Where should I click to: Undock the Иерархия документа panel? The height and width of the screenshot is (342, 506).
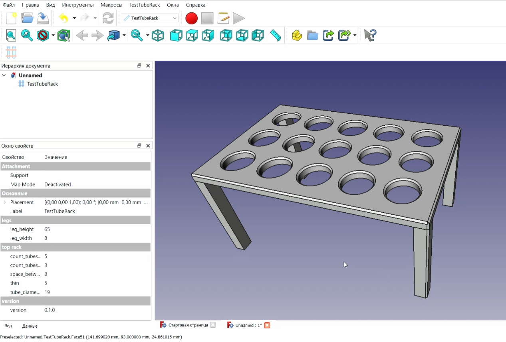click(139, 66)
